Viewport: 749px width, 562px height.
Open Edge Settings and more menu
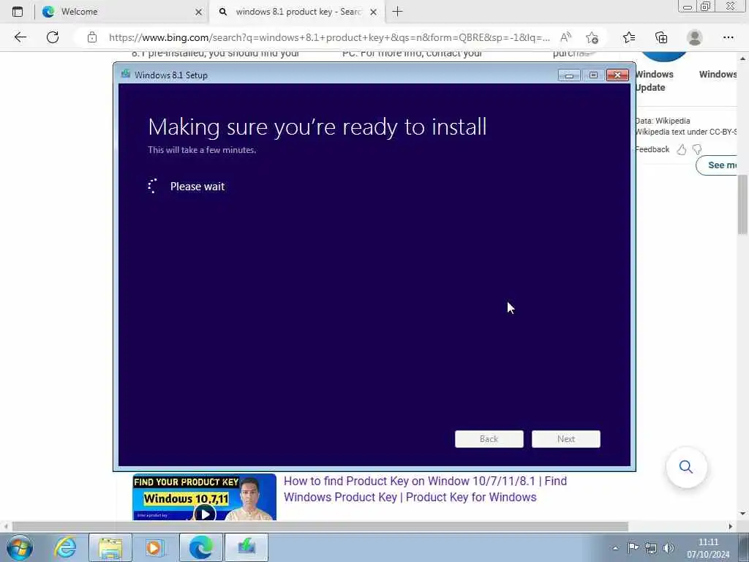(729, 37)
